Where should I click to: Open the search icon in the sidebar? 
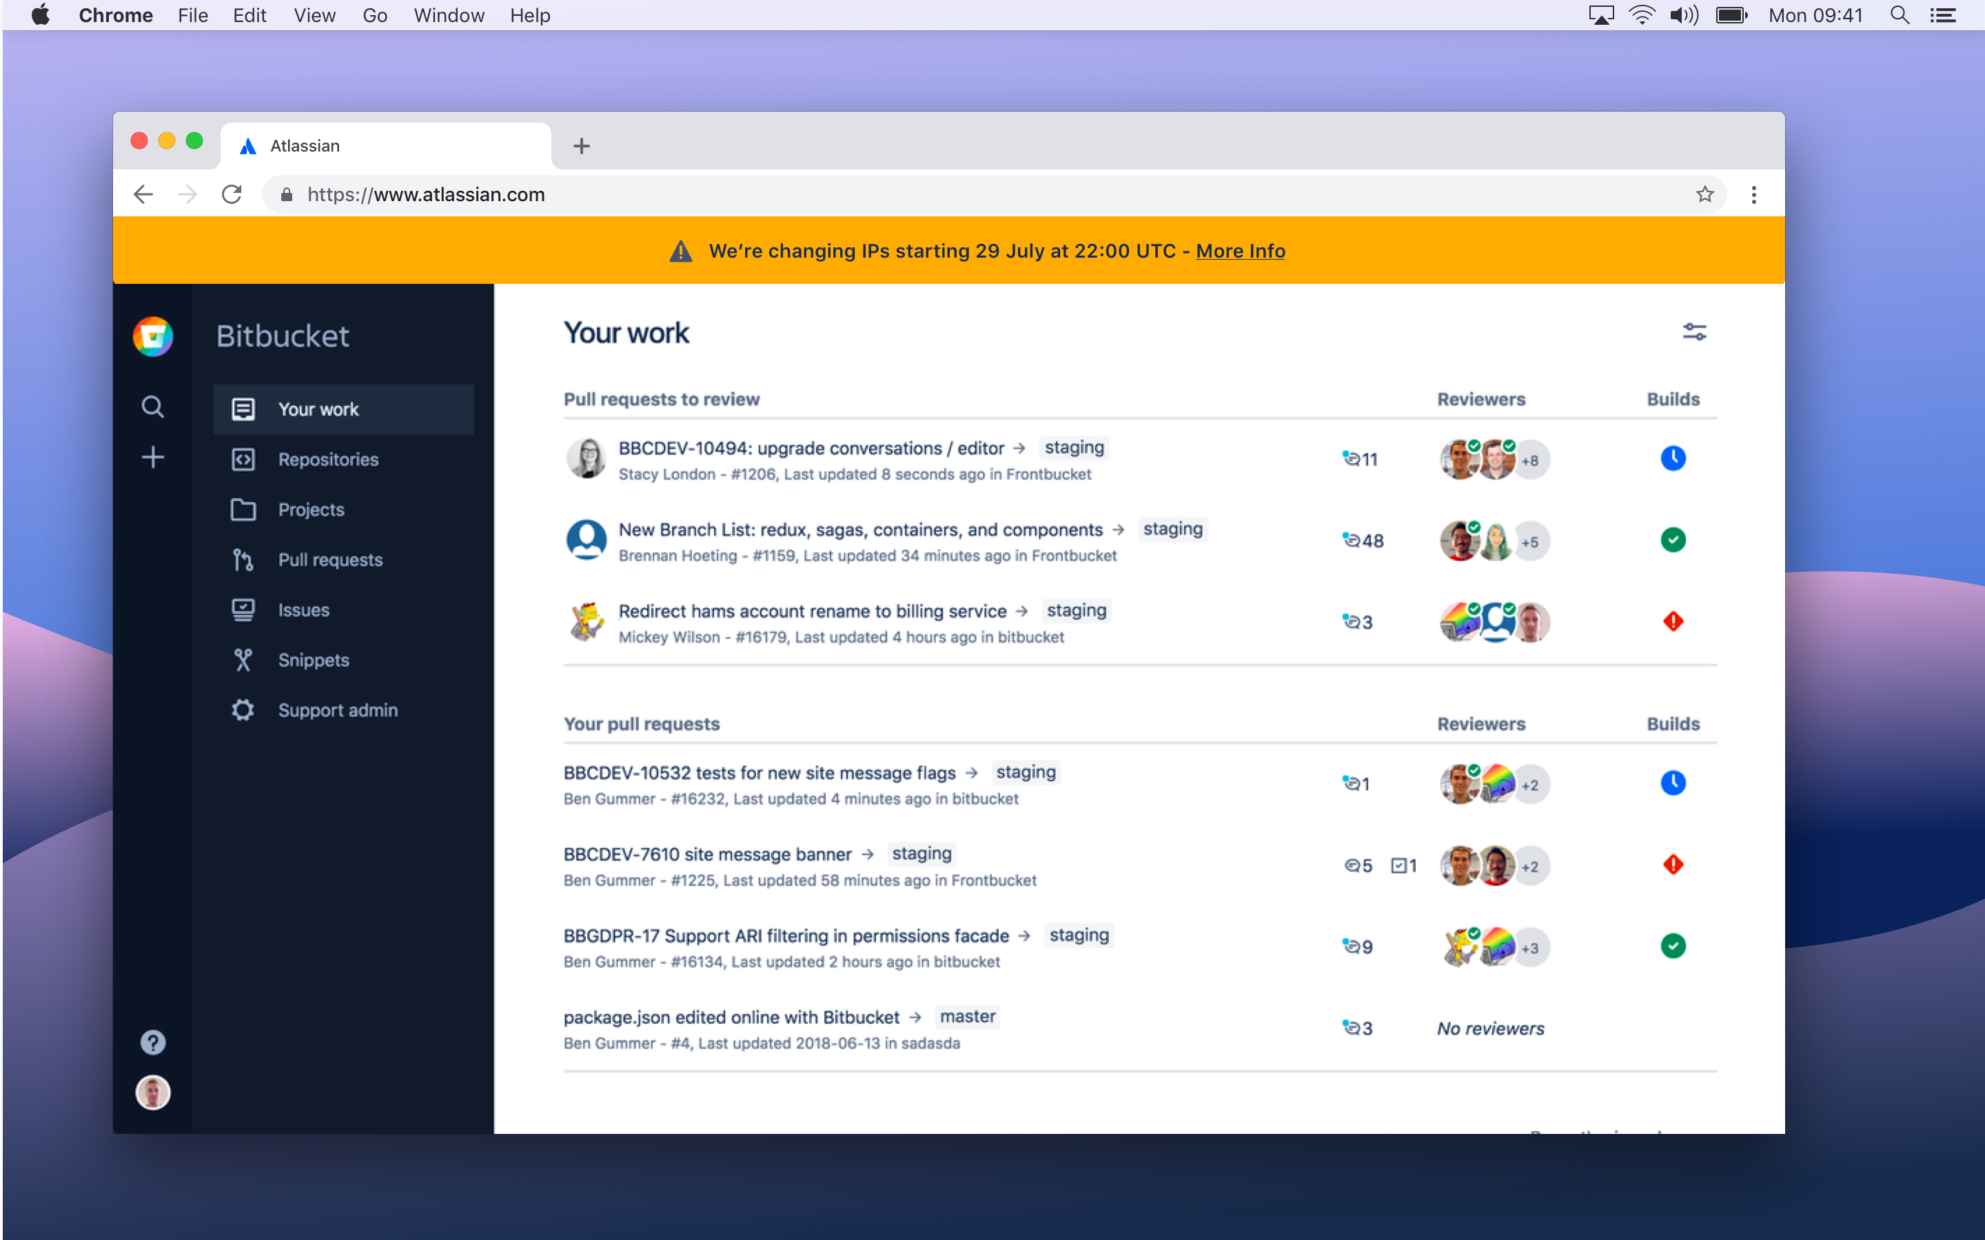(152, 406)
